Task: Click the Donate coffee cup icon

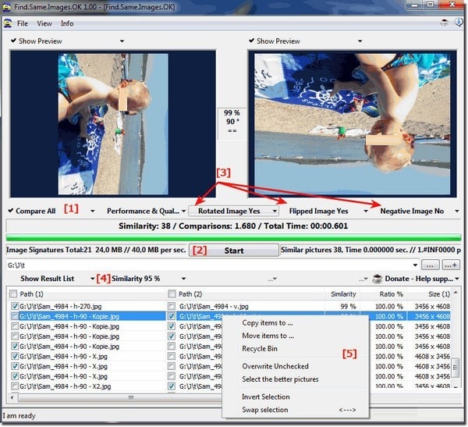Action: 378,279
